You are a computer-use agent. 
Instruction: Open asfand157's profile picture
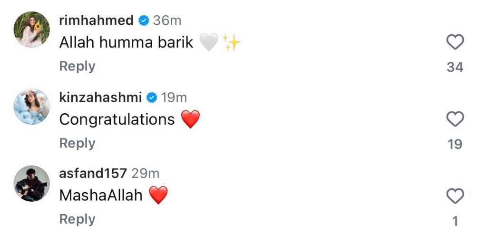pyautogui.click(x=31, y=183)
